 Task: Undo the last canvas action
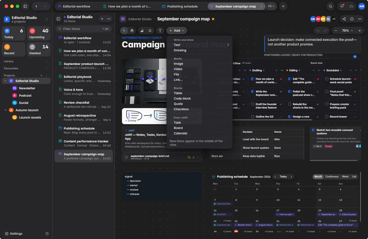(318, 30)
